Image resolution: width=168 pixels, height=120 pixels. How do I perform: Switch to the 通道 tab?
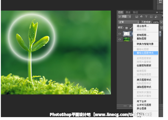point(128,12)
